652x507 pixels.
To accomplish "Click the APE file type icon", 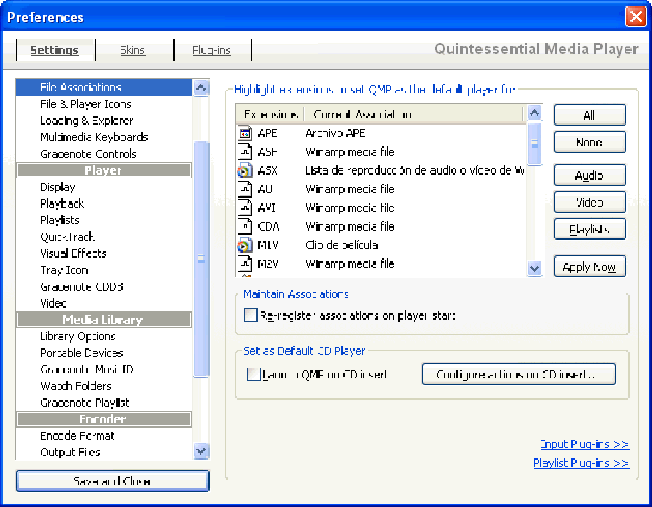I will pyautogui.click(x=245, y=134).
